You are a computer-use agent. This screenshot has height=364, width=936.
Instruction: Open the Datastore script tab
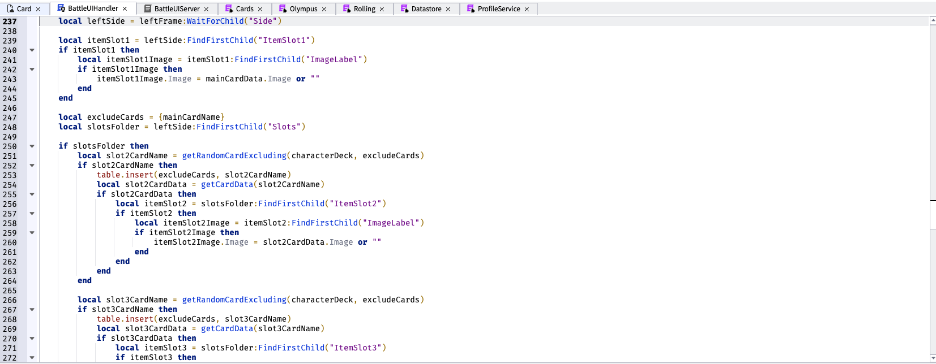[426, 9]
